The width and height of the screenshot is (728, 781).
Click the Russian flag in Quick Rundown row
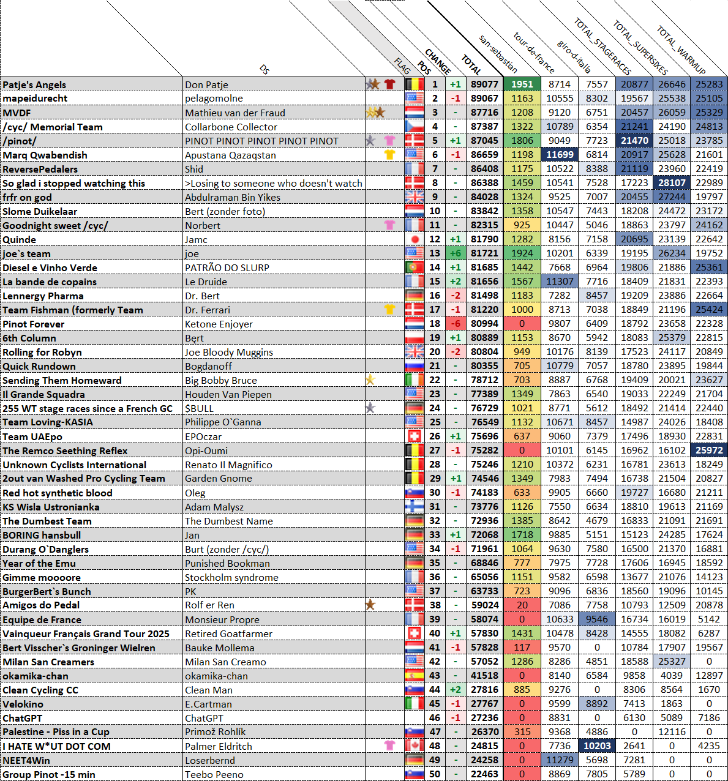tap(415, 366)
